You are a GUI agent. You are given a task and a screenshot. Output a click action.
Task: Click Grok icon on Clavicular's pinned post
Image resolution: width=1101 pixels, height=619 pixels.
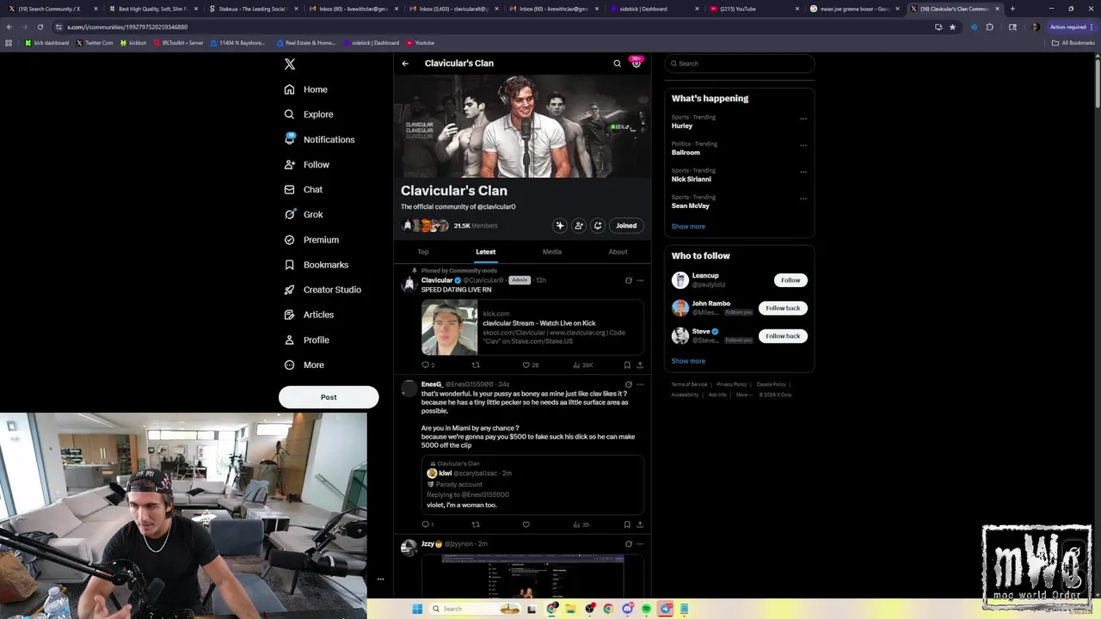coord(628,280)
